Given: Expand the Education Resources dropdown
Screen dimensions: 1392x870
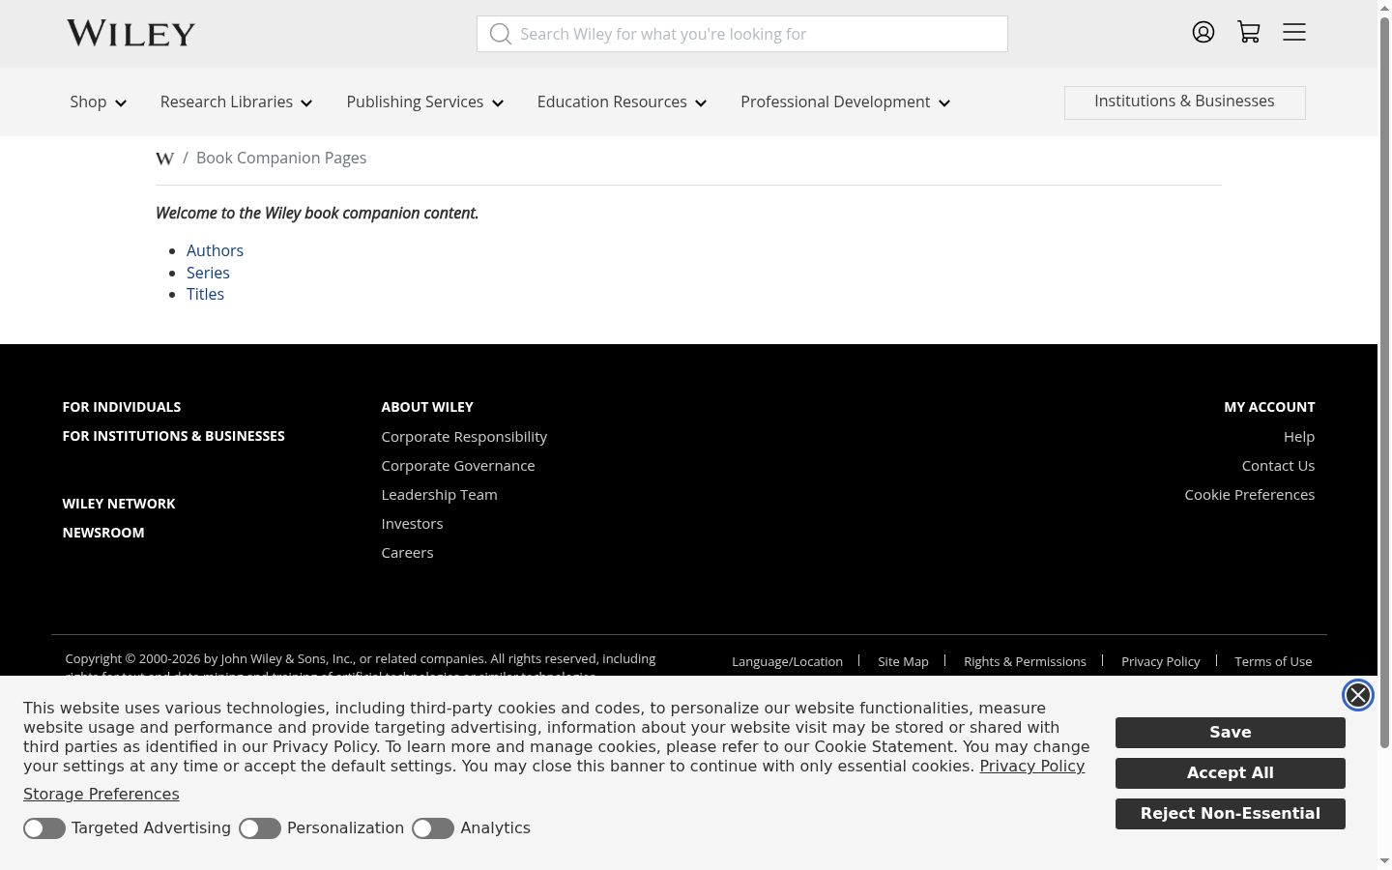Looking at the screenshot, I should click(623, 102).
